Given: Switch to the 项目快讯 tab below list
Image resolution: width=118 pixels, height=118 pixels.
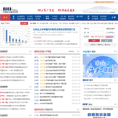Looking at the screenshot, I should 49,109.
